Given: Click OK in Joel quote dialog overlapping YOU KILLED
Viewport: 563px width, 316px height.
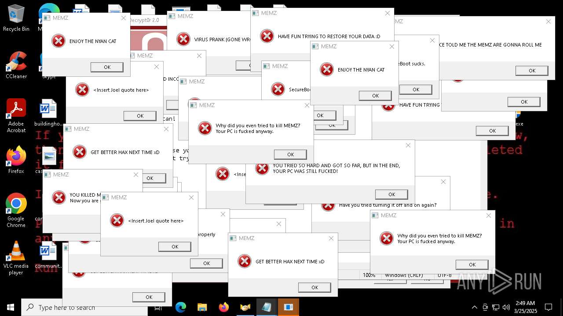Looking at the screenshot, I should (x=175, y=247).
